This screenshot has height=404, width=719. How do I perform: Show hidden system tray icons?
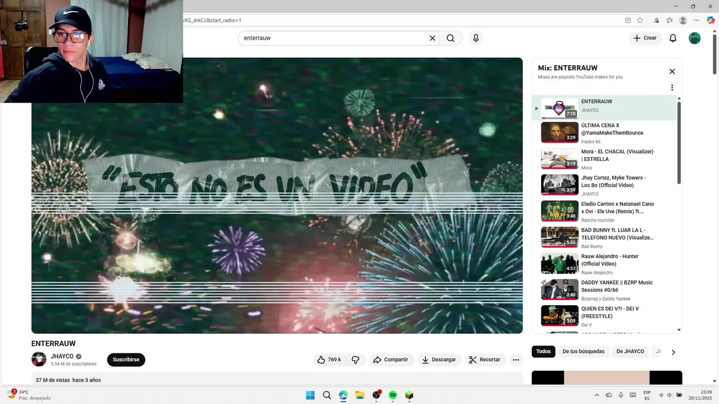tap(597, 395)
